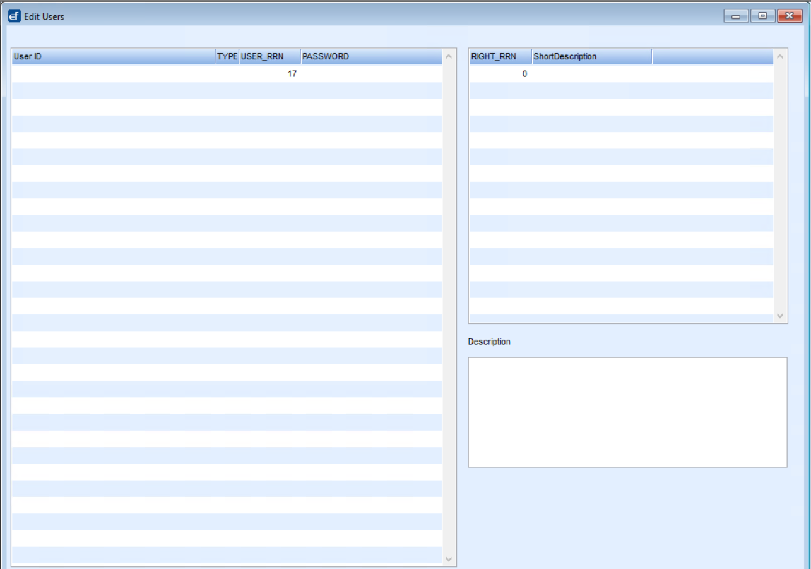Click the TYPE column header
The width and height of the screenshot is (811, 569).
coord(227,57)
